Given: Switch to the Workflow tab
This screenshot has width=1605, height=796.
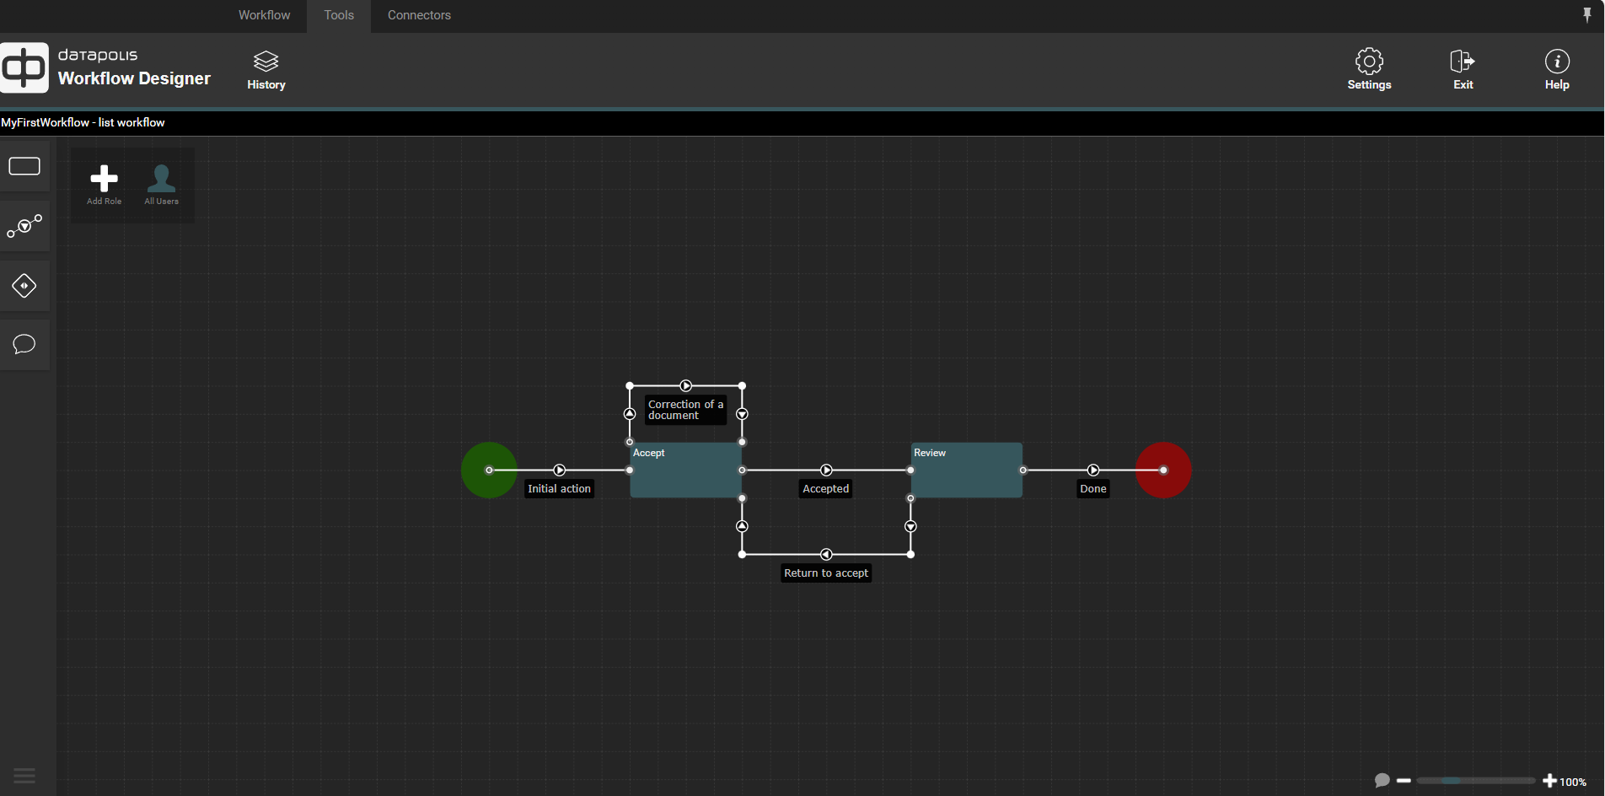Looking at the screenshot, I should point(264,15).
